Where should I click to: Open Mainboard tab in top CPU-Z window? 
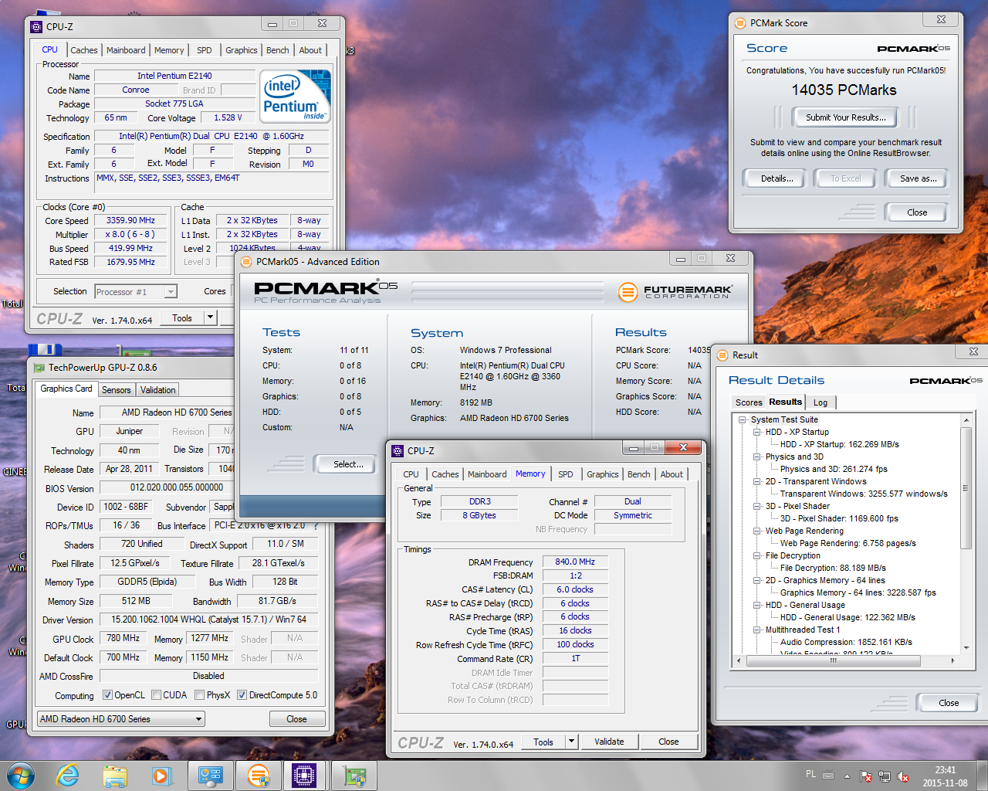(x=126, y=50)
